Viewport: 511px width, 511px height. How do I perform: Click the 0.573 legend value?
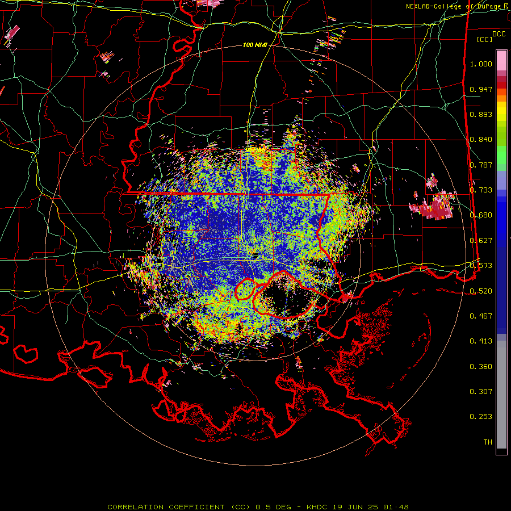481,266
